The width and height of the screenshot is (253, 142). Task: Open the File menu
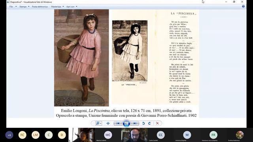[11, 7]
